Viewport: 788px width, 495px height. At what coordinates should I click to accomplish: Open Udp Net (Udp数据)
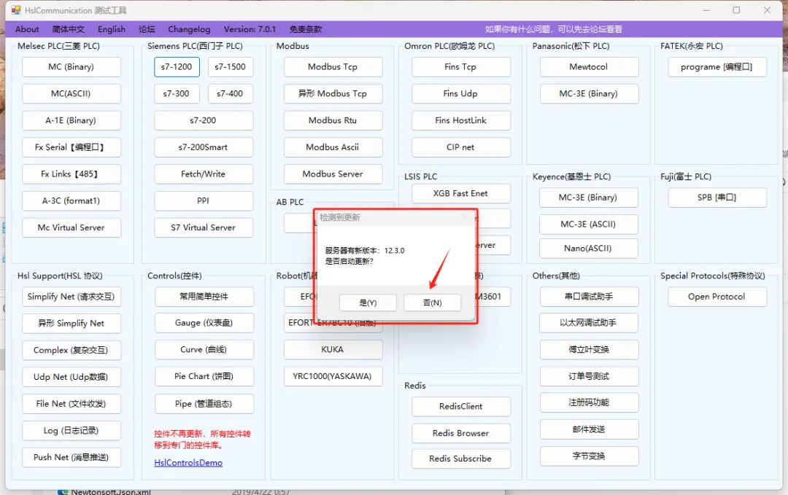tap(72, 377)
